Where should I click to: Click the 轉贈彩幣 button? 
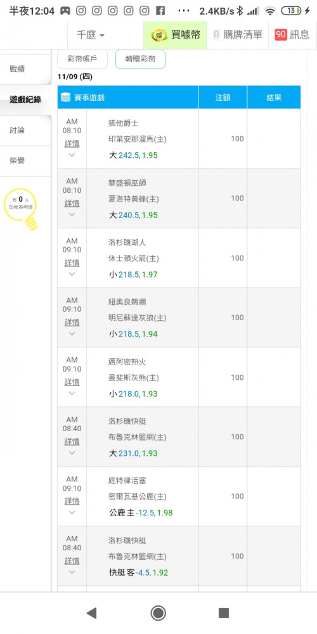pyautogui.click(x=140, y=59)
